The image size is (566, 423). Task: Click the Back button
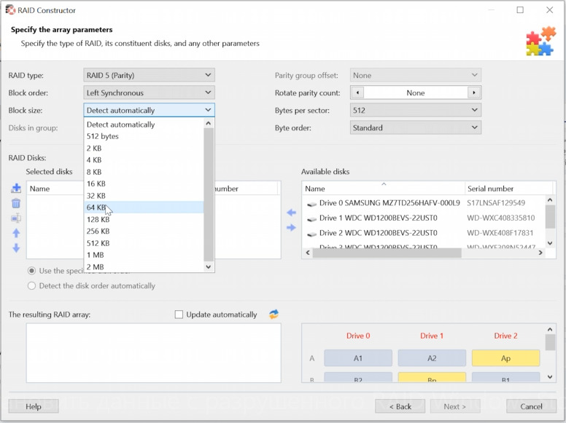coord(400,406)
